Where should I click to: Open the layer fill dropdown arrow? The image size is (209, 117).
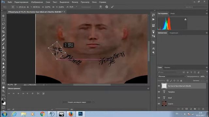(x=207, y=81)
